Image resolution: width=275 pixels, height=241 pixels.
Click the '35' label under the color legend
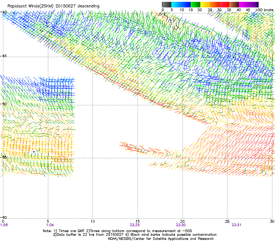coord(229,10)
